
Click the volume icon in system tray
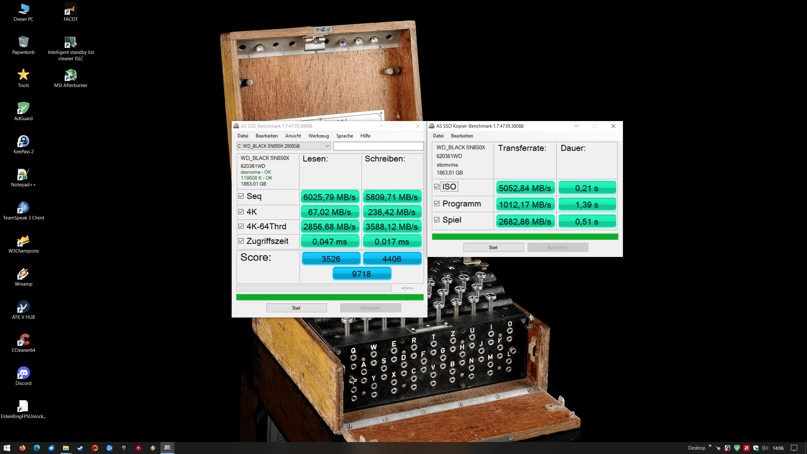(x=765, y=448)
